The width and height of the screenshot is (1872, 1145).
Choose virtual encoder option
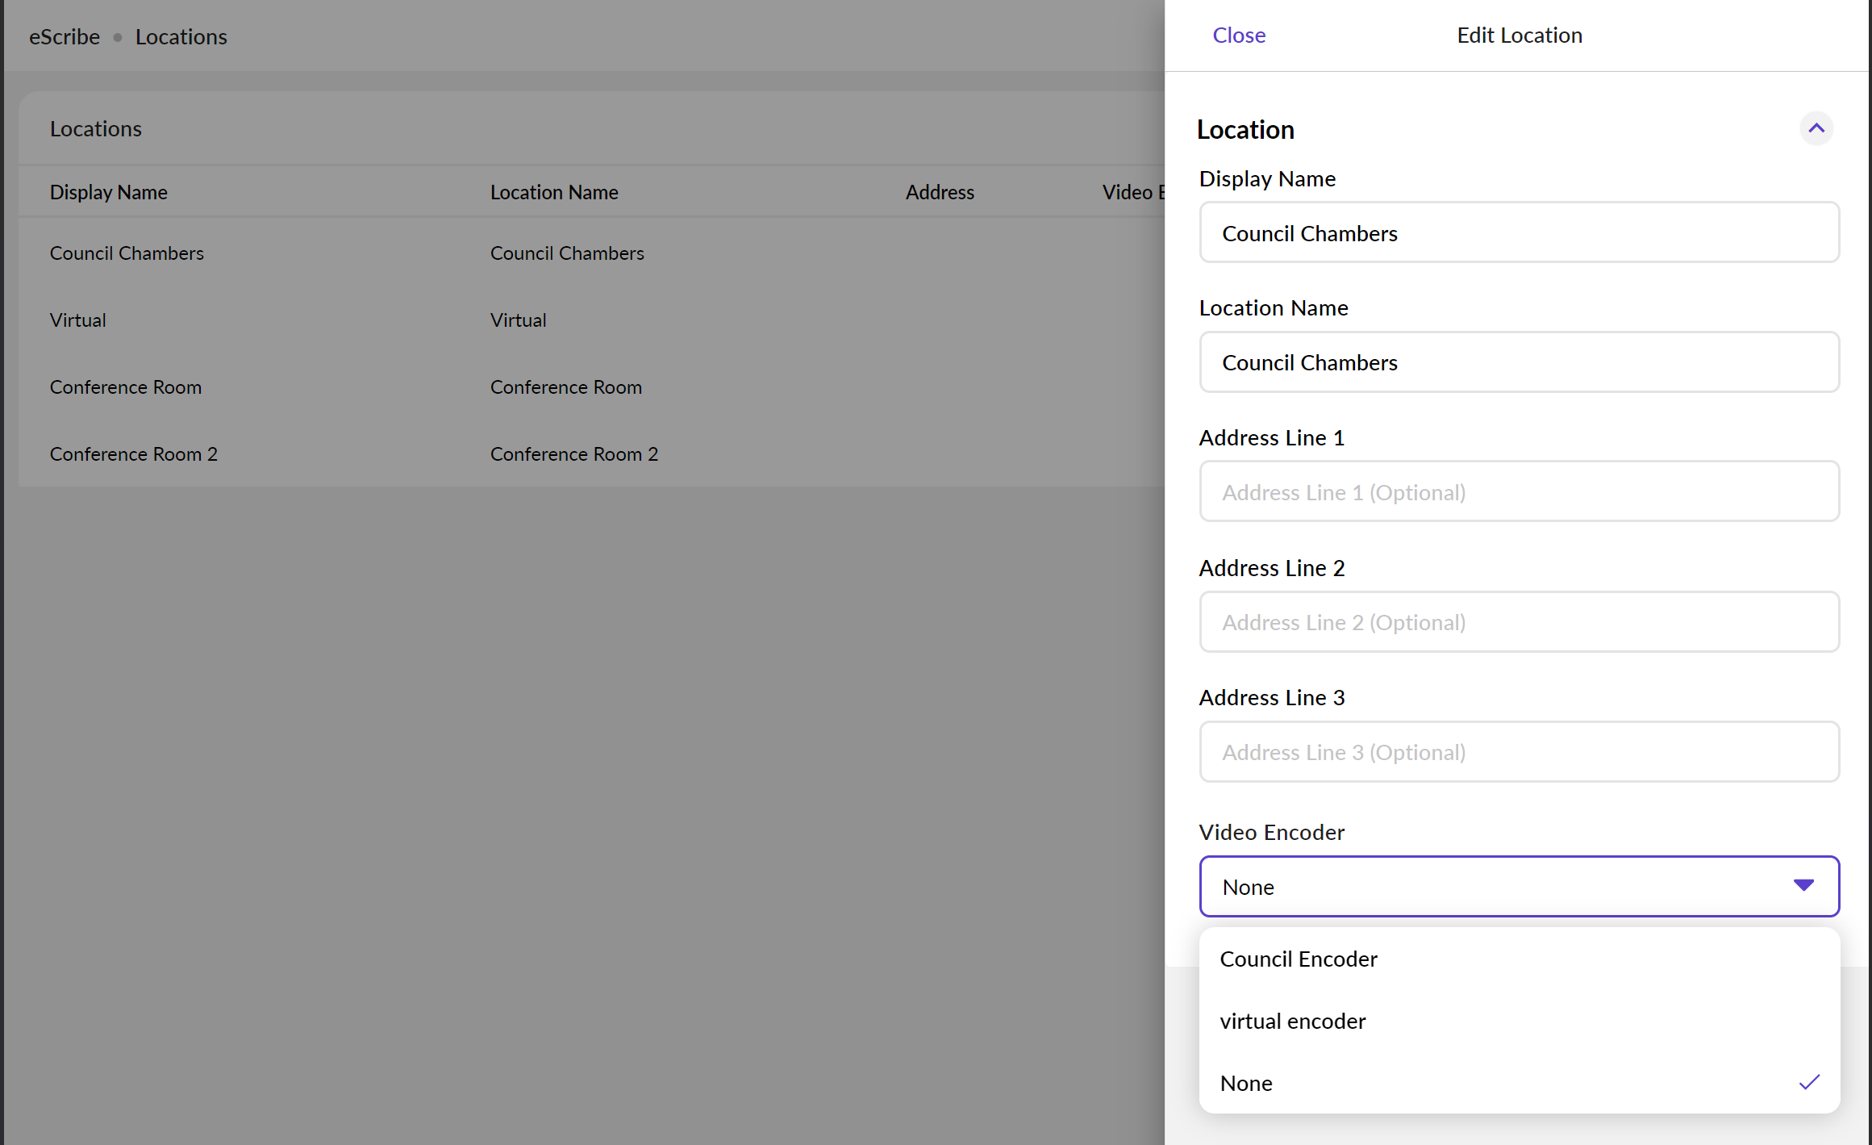[1292, 1021]
